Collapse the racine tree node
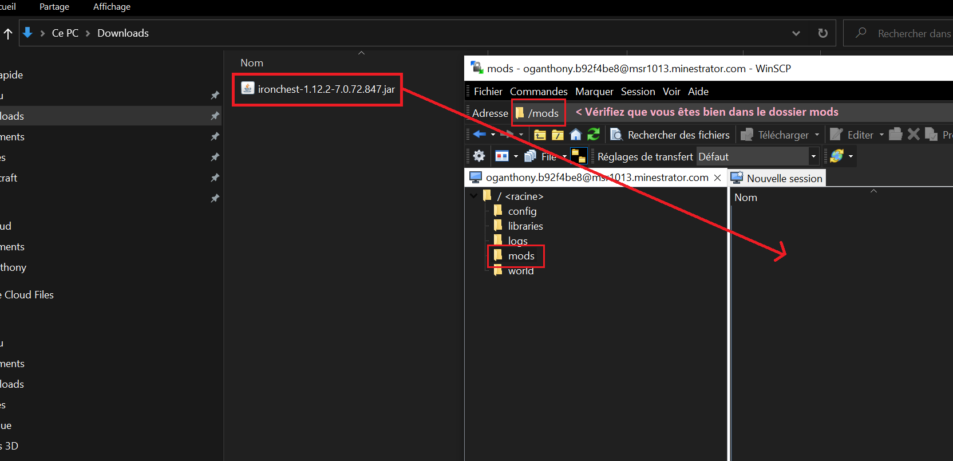Viewport: 953px width, 461px height. click(473, 196)
